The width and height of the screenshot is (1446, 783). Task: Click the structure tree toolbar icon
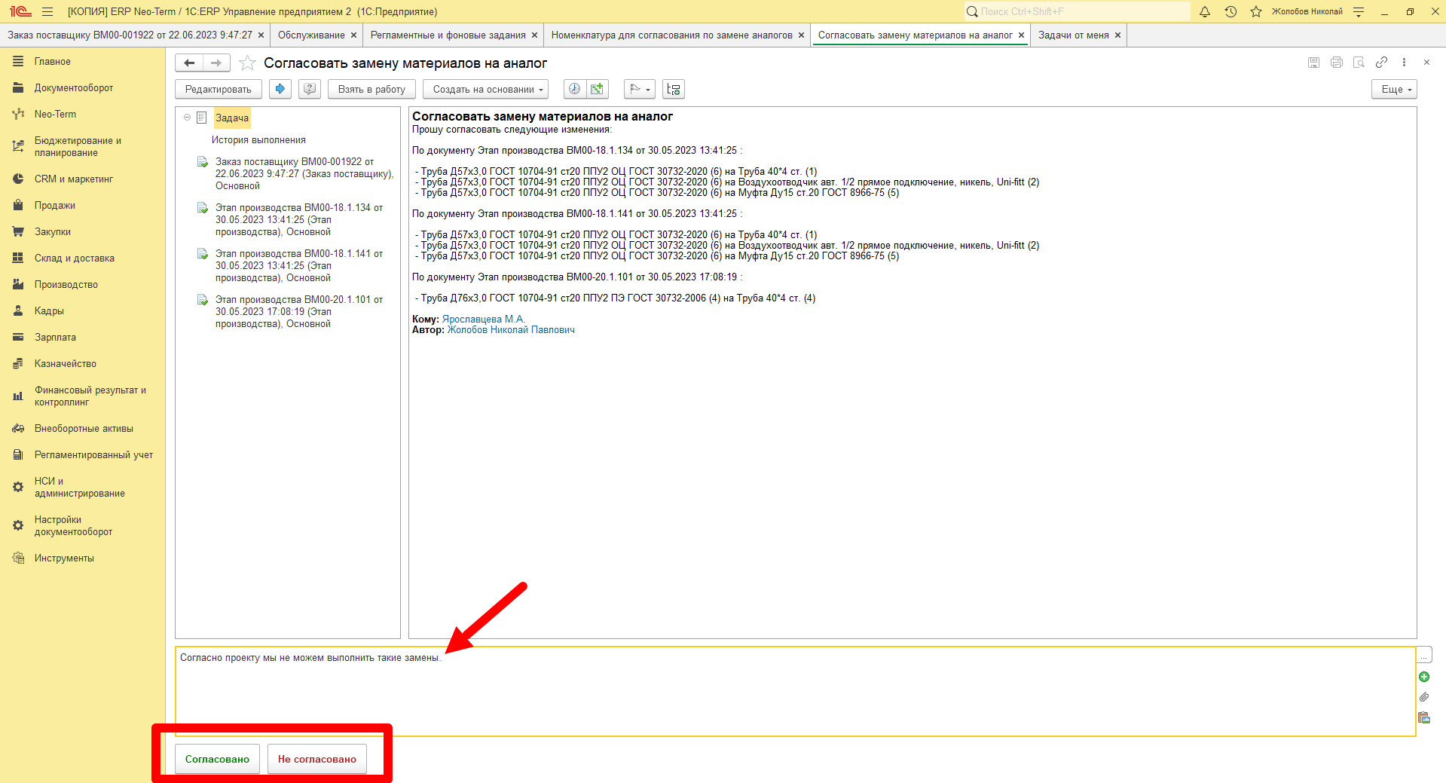pyautogui.click(x=674, y=89)
